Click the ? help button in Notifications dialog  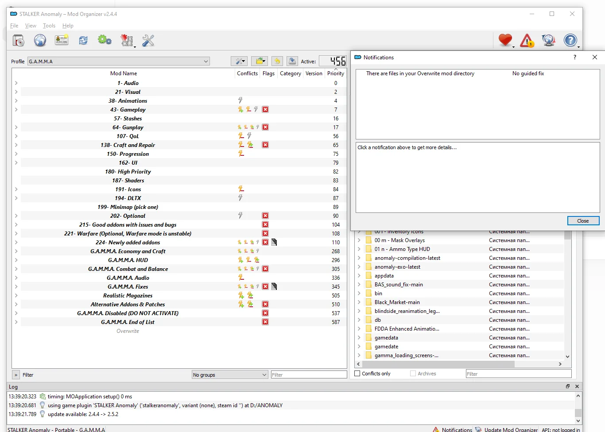[575, 57]
